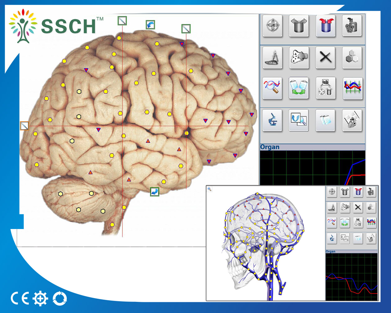This screenshot has height=313, width=391.
Task: Select the compass divider tool in skull window
Action: pos(332,207)
